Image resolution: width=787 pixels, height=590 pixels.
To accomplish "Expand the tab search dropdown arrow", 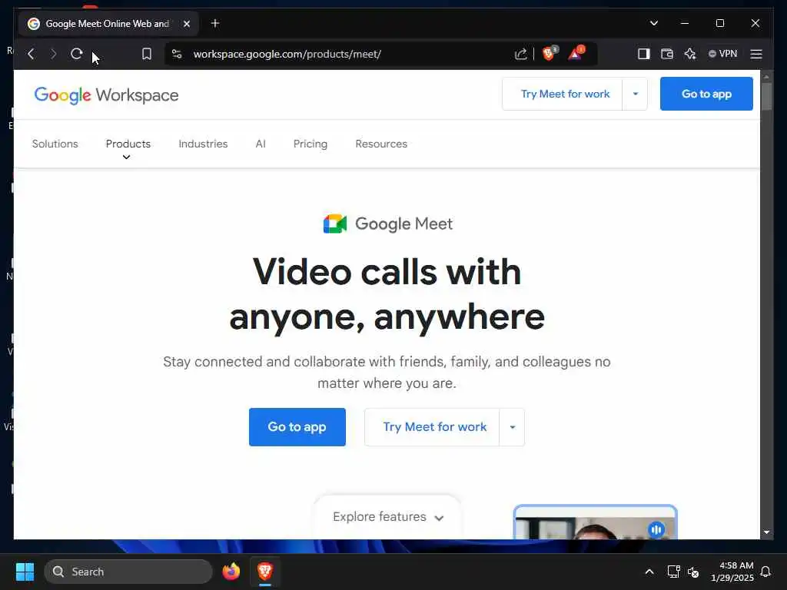I will [653, 23].
